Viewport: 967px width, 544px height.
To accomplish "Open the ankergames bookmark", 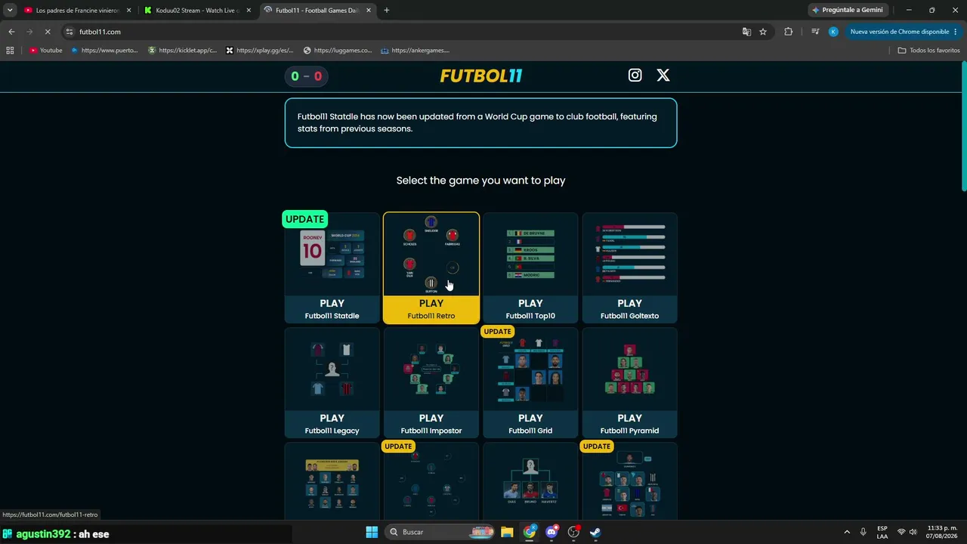I will pos(415,51).
